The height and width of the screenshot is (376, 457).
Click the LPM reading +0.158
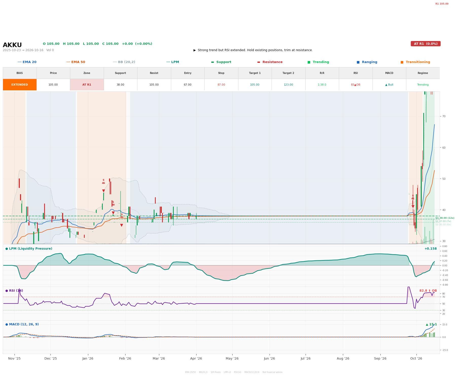(431, 249)
